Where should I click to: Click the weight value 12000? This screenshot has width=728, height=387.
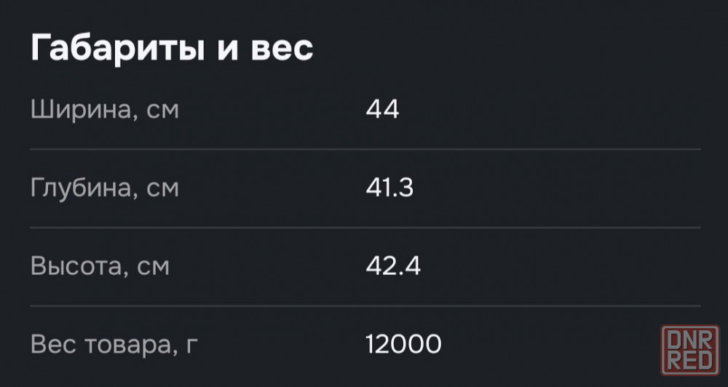click(403, 344)
